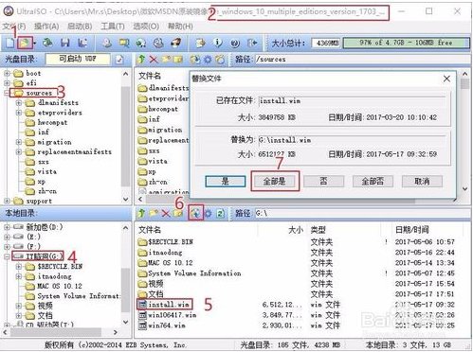Image resolution: width=473 pixels, height=352 pixels.
Task: Open the 选项(O) menu
Action: click(146, 26)
